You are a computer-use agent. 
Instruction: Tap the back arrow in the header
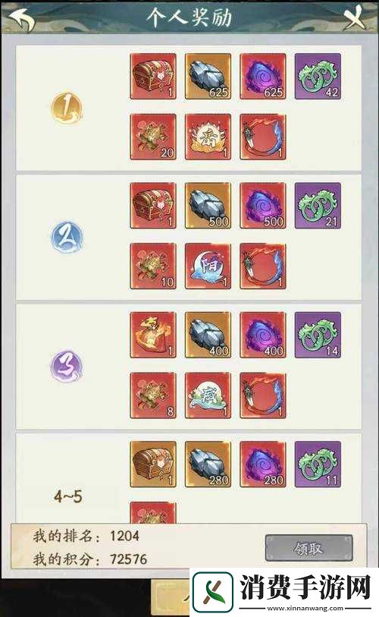pos(22,20)
